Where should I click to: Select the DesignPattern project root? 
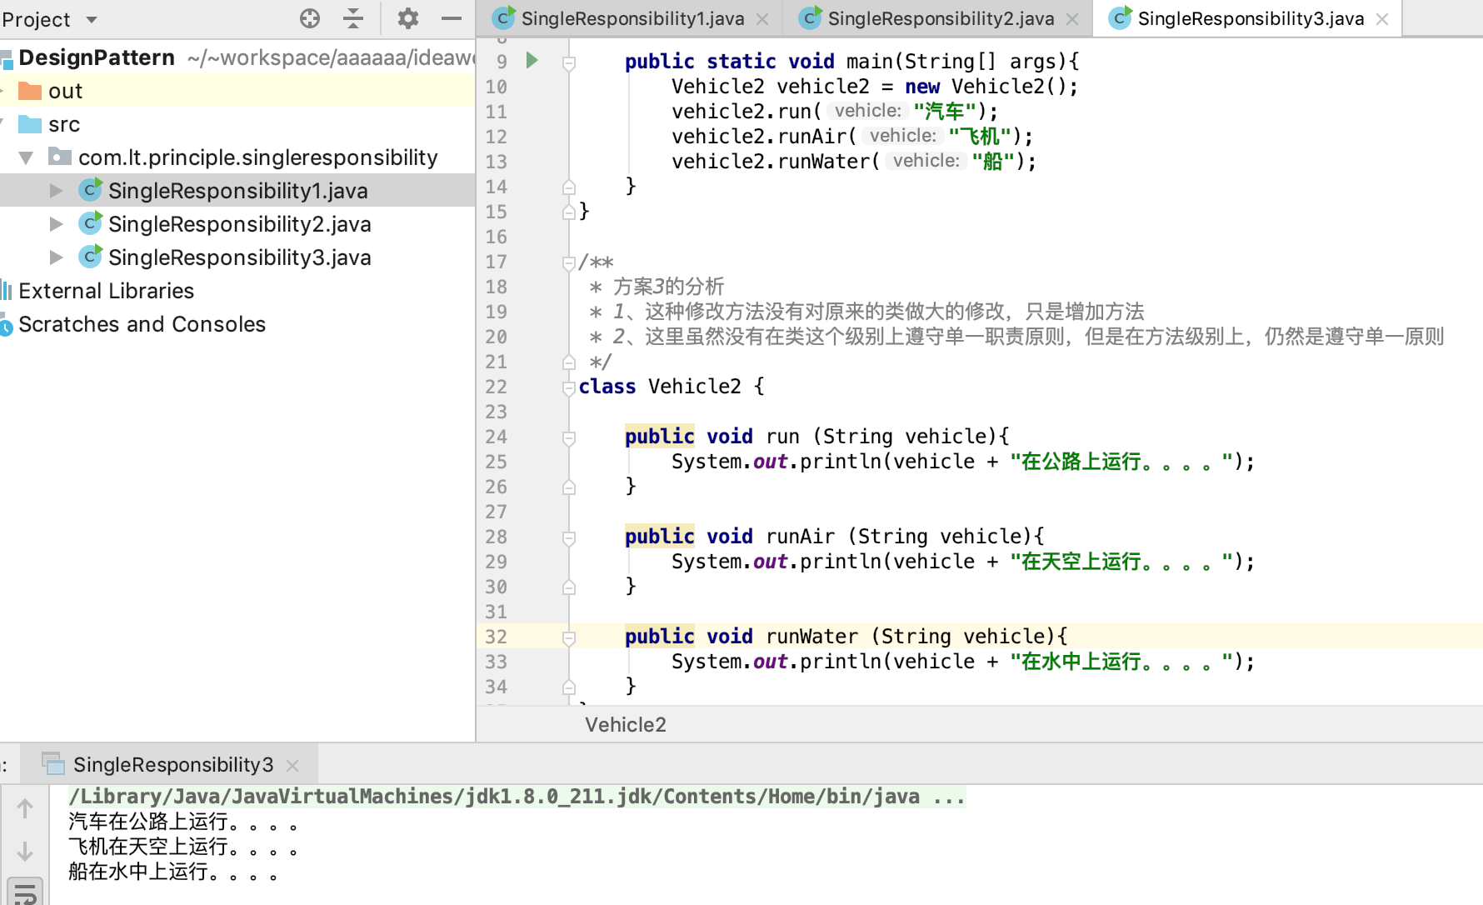pyautogui.click(x=97, y=57)
